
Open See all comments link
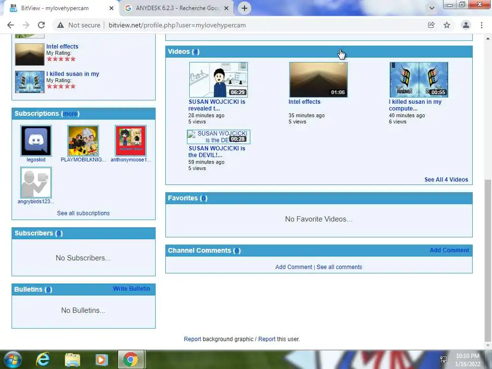pos(339,267)
